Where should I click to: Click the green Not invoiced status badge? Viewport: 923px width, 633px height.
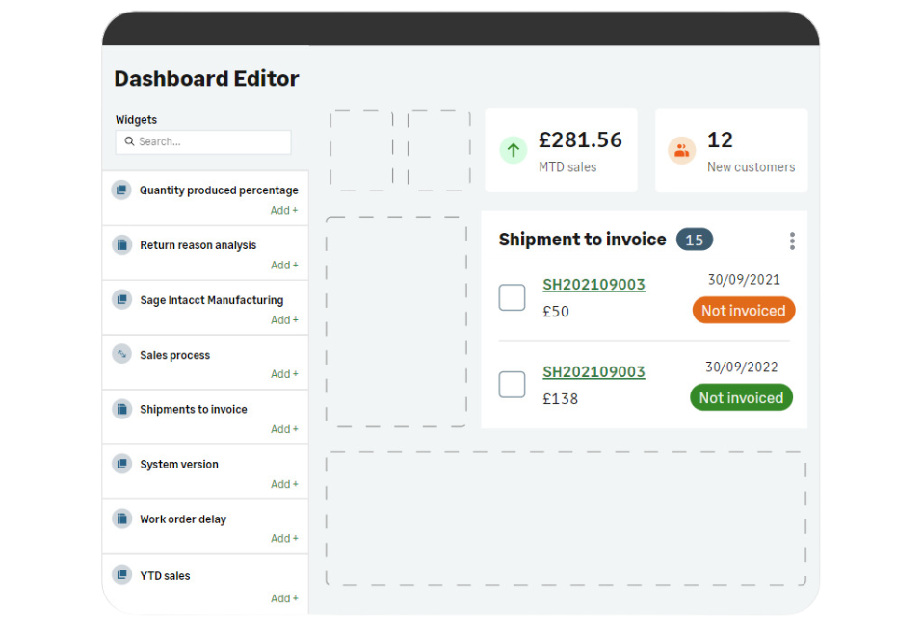click(741, 398)
